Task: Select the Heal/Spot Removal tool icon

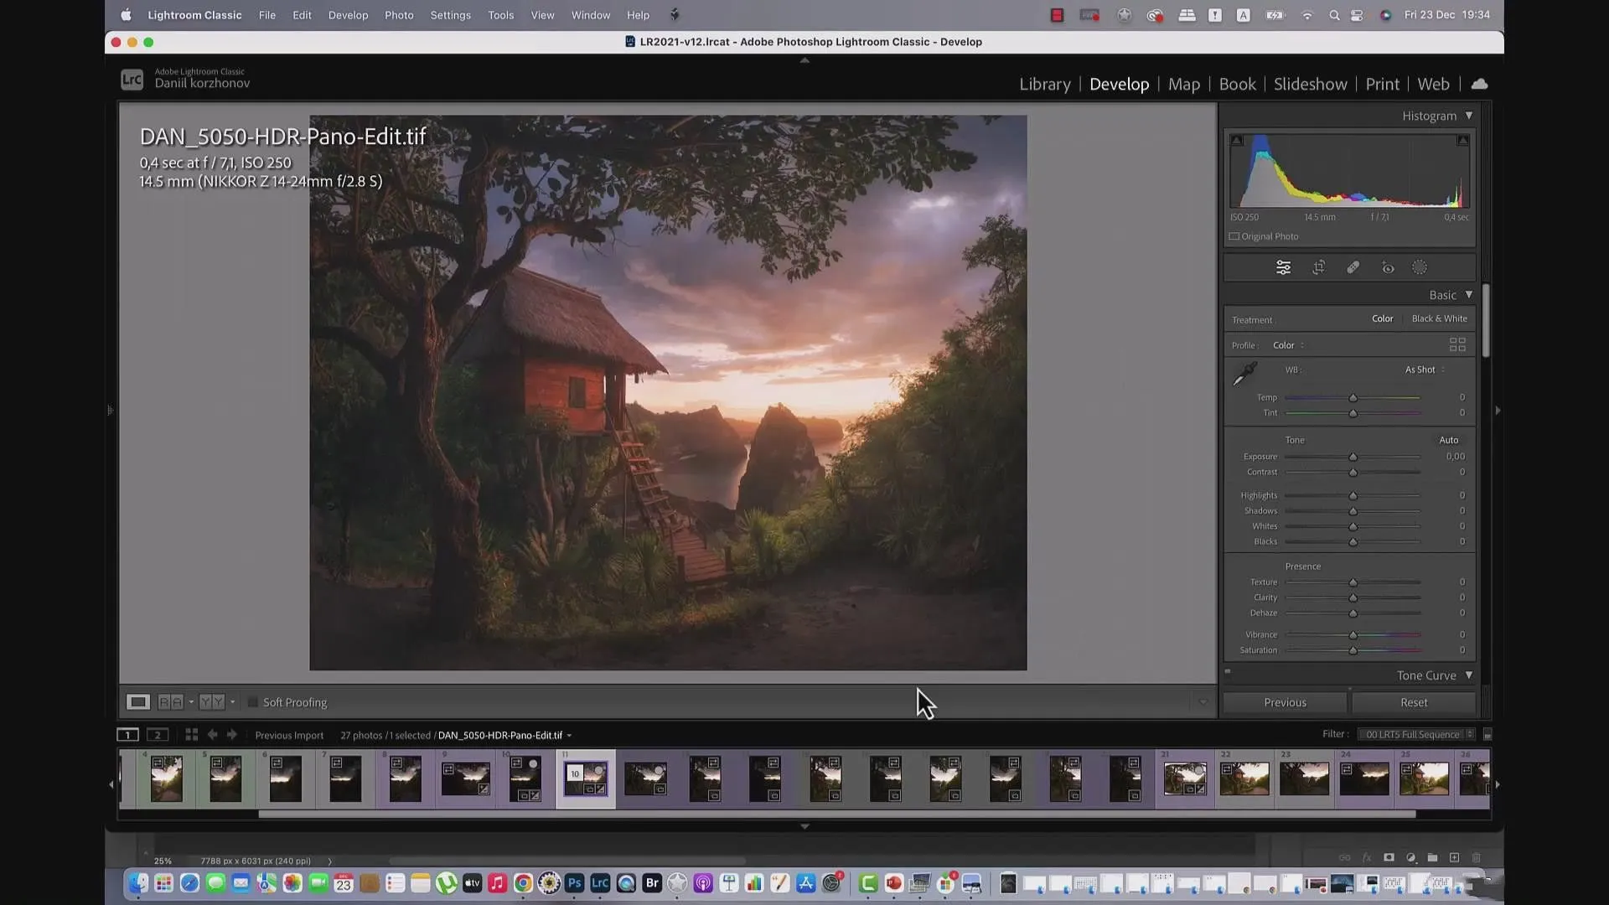Action: pos(1352,267)
